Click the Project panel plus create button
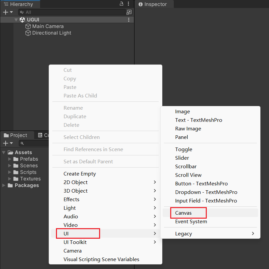 click(x=6, y=143)
